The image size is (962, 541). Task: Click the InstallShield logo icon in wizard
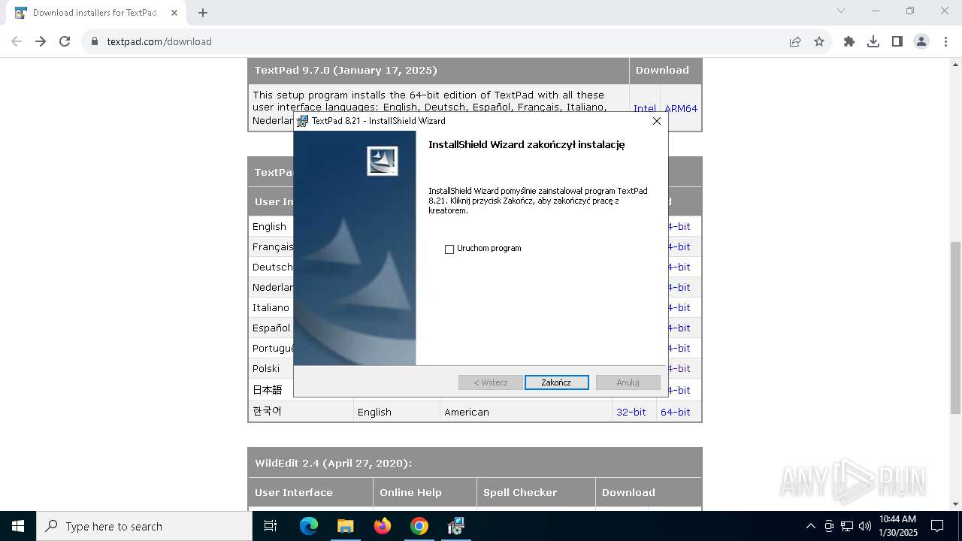(x=382, y=161)
